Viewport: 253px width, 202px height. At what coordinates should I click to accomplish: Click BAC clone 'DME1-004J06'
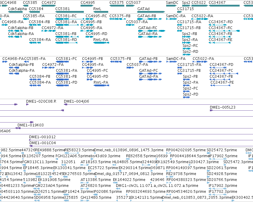point(76,101)
